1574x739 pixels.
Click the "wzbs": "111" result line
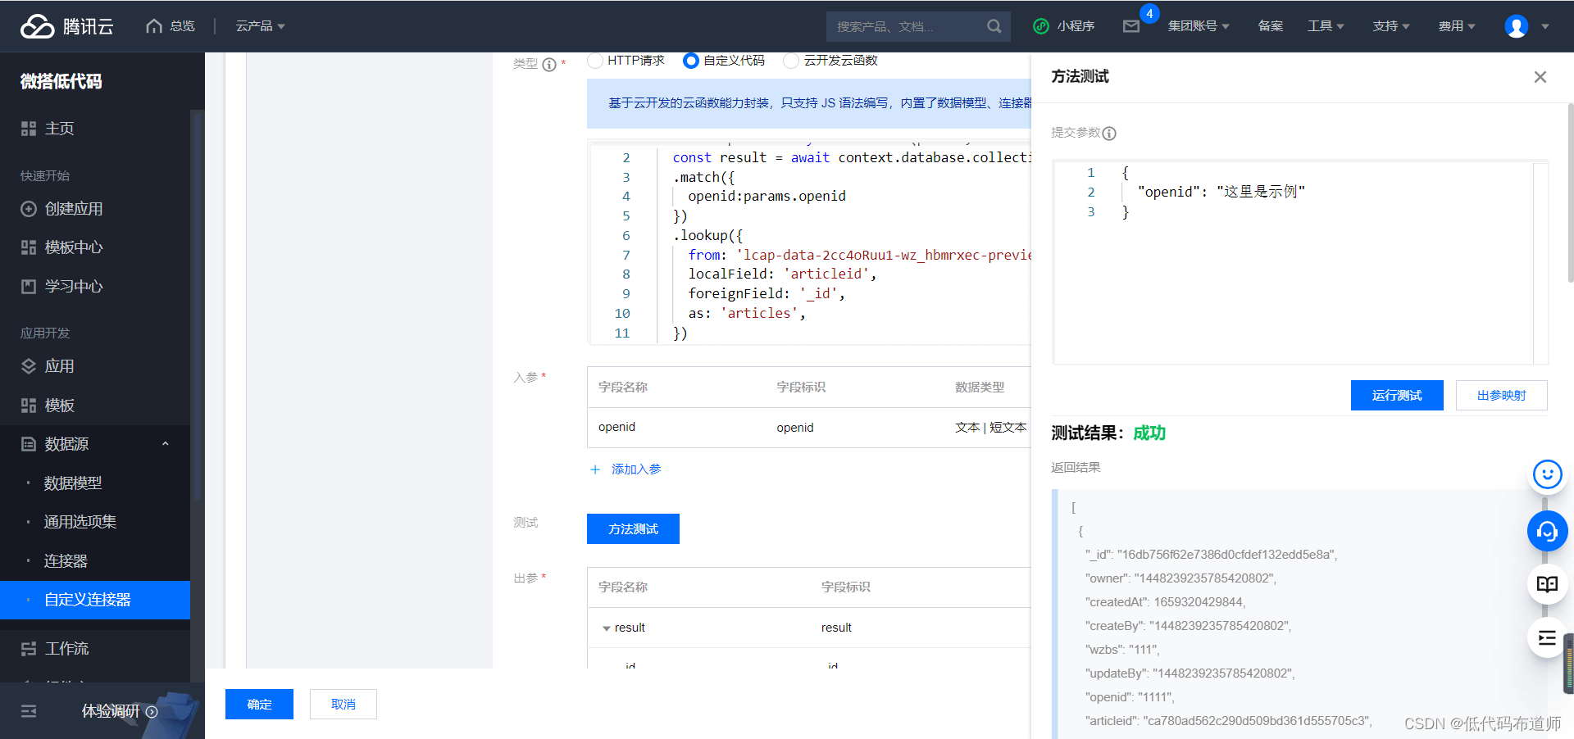coord(1122,650)
